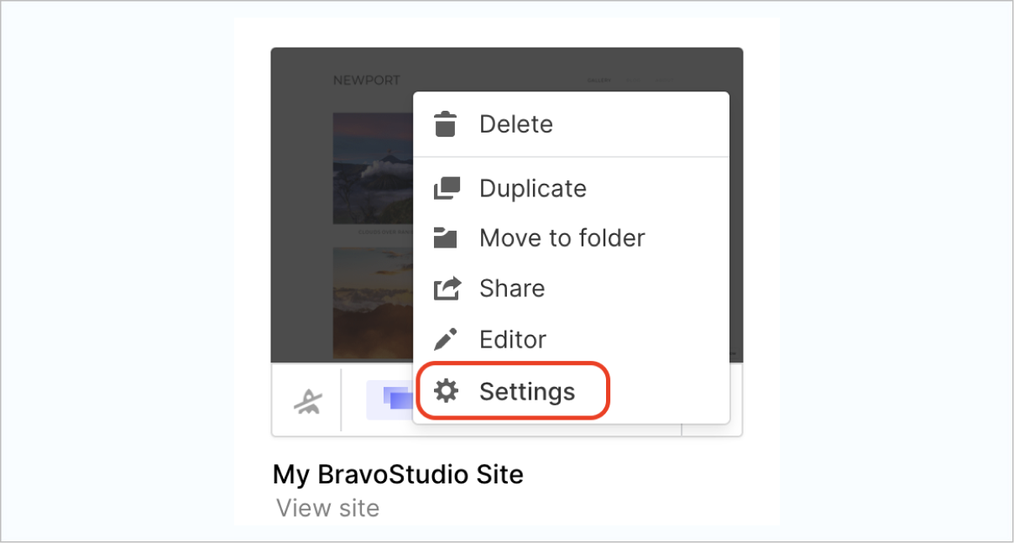The width and height of the screenshot is (1014, 543).
Task: Click the trash can icon
Action: pos(446,124)
